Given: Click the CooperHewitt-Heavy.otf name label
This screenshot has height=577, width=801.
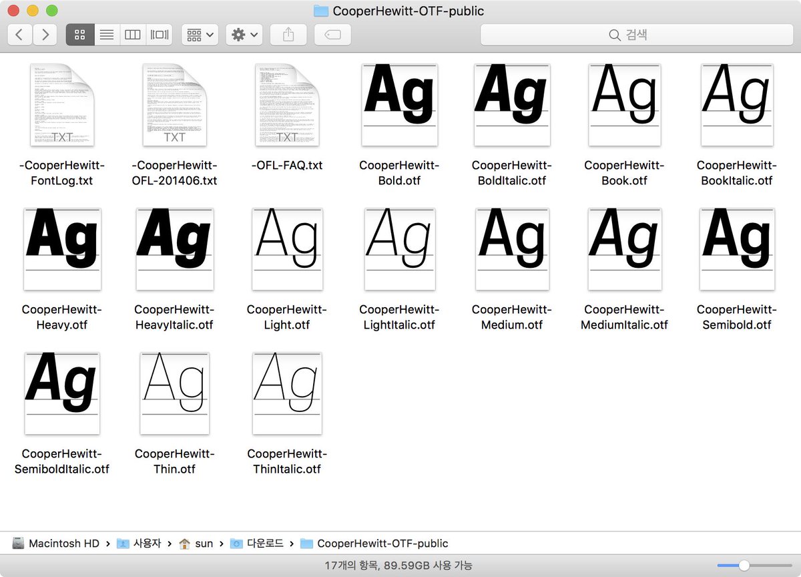Looking at the screenshot, I should (x=62, y=317).
